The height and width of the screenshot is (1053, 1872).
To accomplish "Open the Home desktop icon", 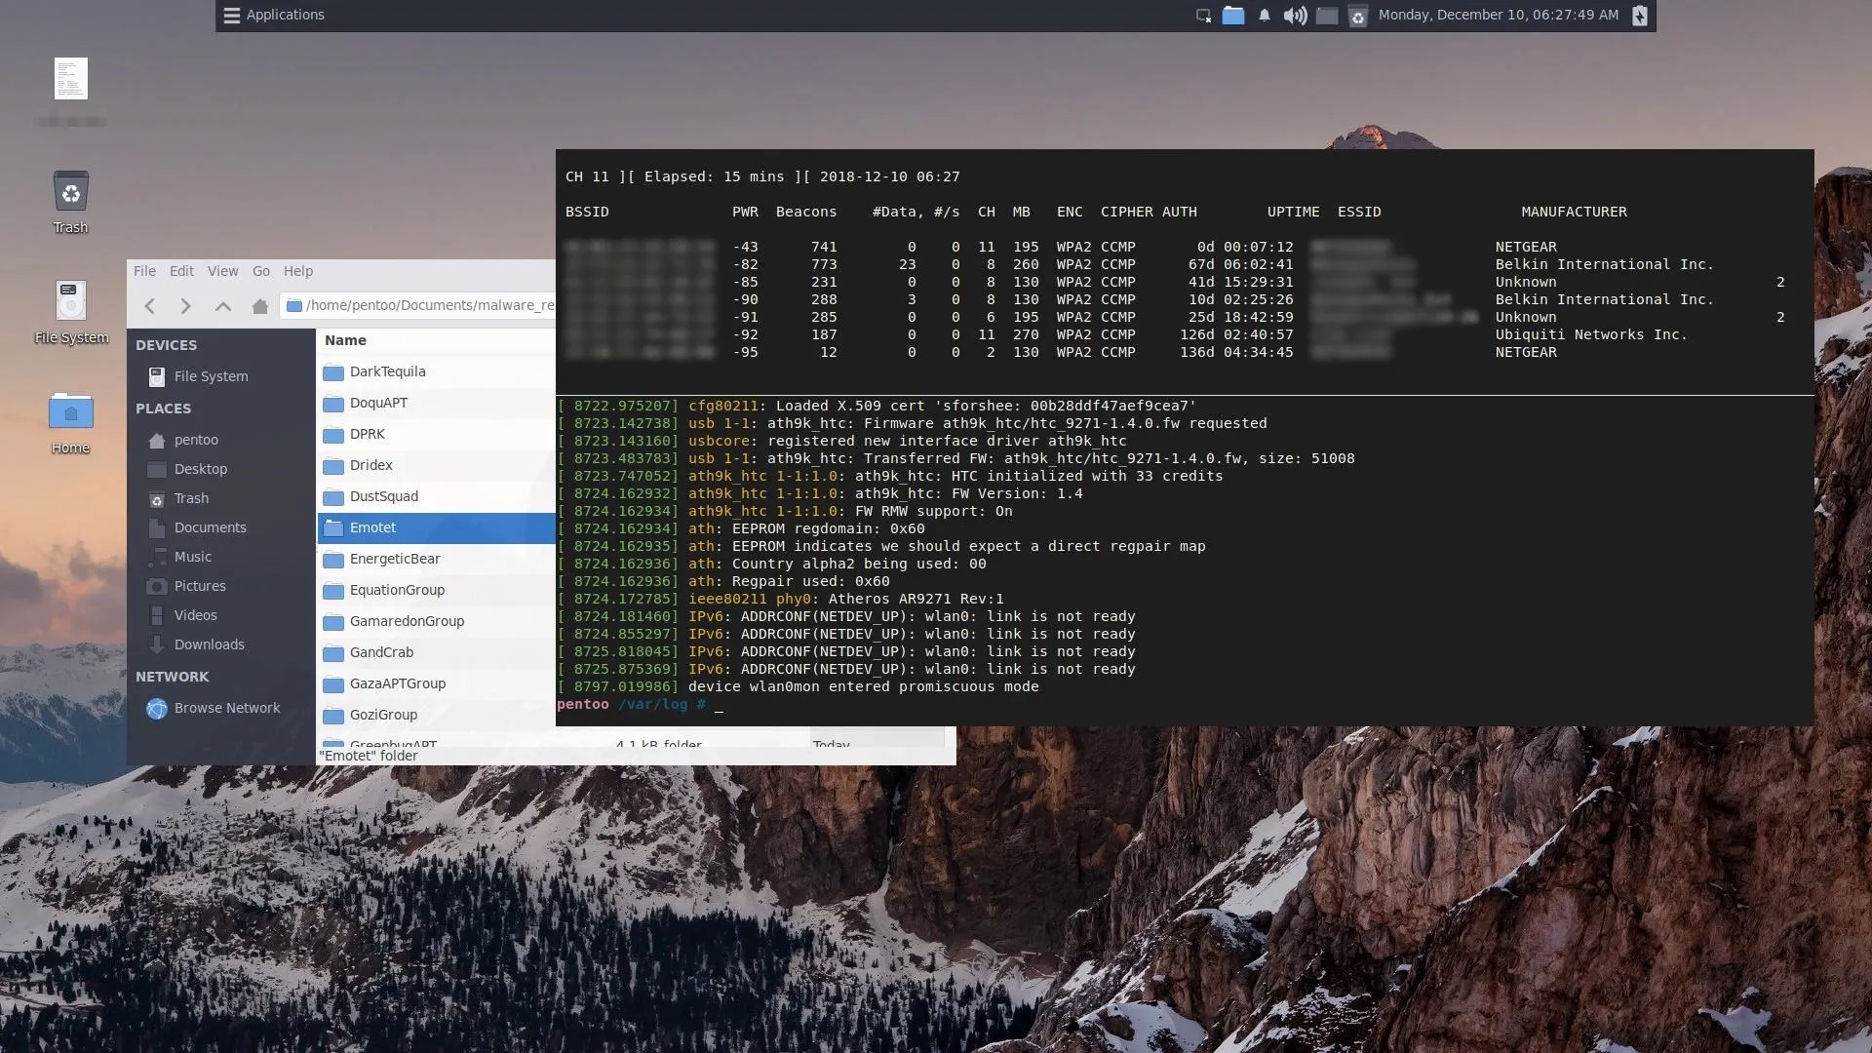I will click(70, 422).
